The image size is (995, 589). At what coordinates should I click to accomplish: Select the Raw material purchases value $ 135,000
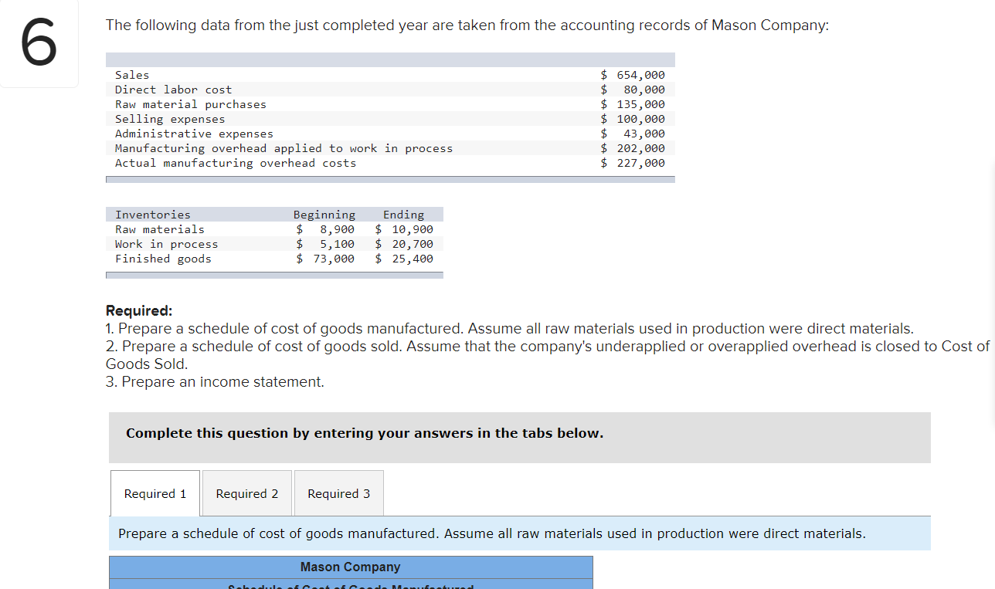pos(633,104)
